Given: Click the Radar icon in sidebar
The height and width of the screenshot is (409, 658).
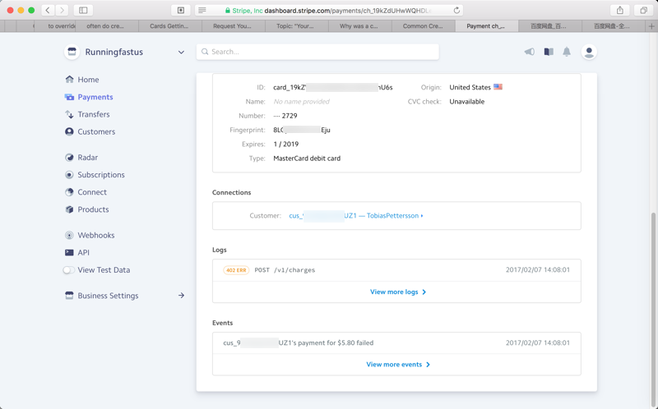Looking at the screenshot, I should 69,157.
